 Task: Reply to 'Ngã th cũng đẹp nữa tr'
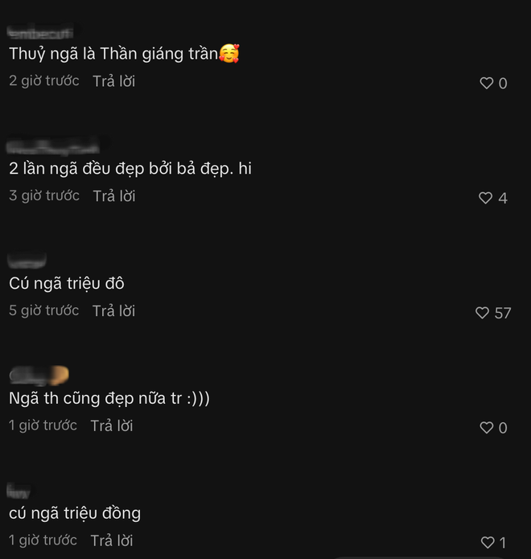tap(112, 425)
